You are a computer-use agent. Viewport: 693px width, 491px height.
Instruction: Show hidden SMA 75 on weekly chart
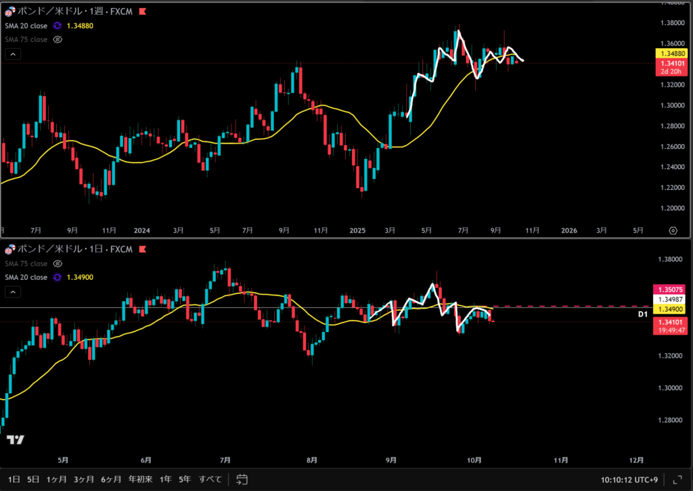click(58, 39)
